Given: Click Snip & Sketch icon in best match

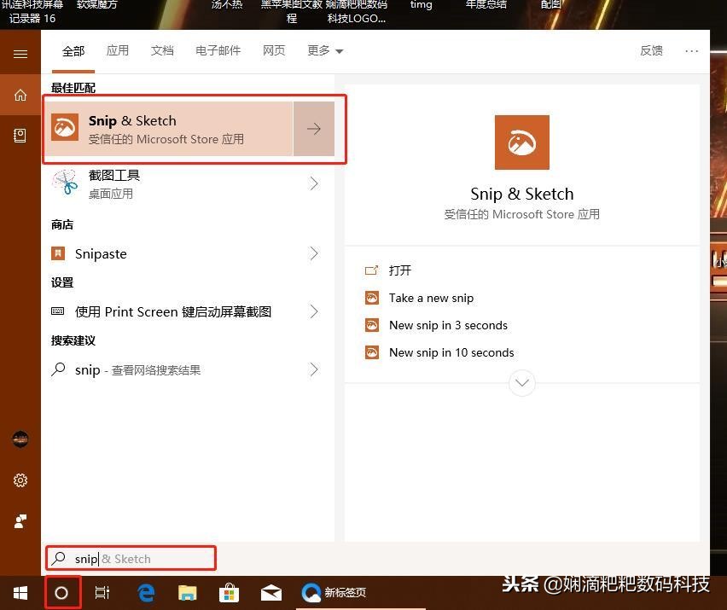Looking at the screenshot, I should tap(65, 127).
